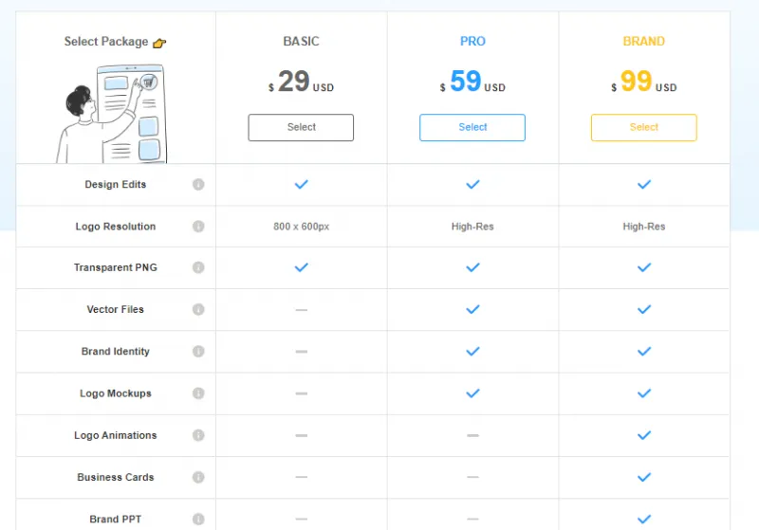Click the package illustration image
Screen dimensions: 759x530
[x=112, y=112]
